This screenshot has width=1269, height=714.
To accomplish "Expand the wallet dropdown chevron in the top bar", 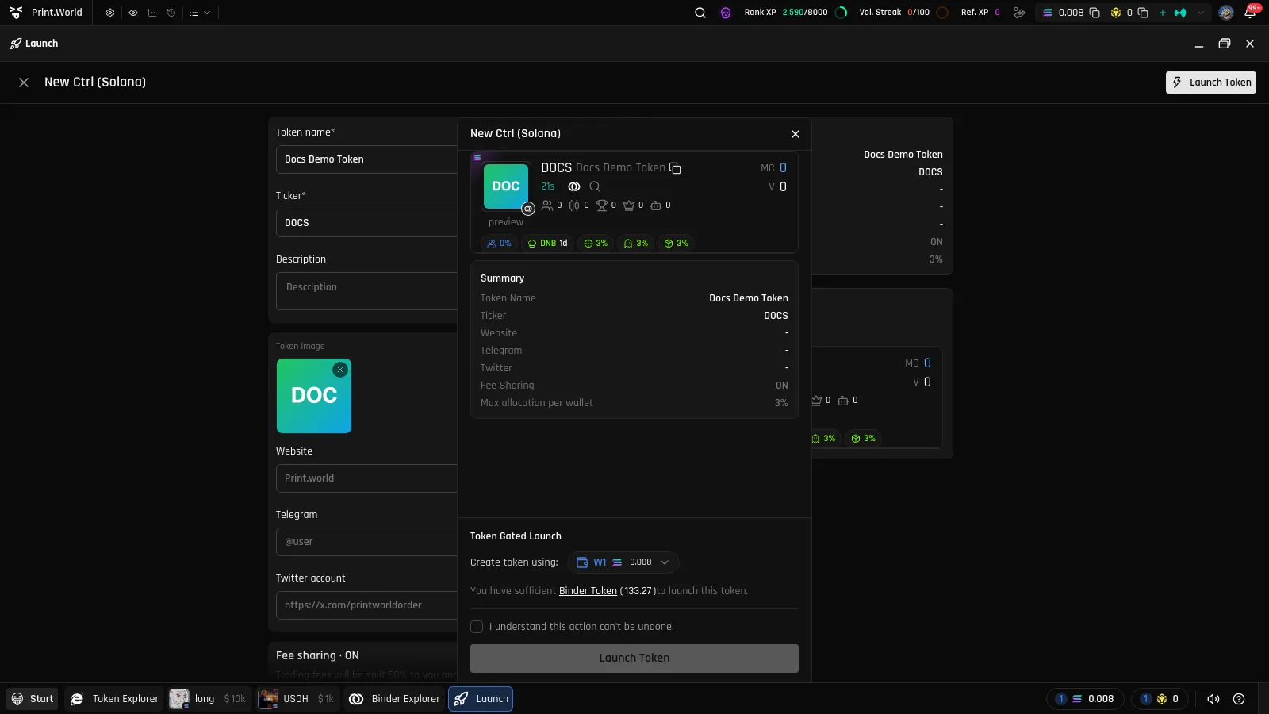I will pyautogui.click(x=1201, y=13).
